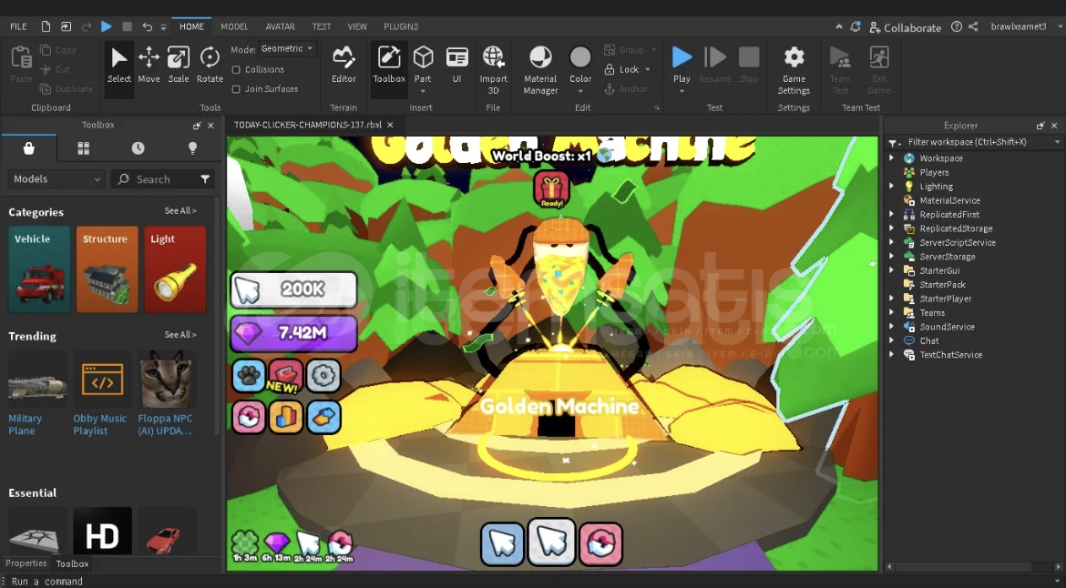Switch to the Properties bottom tab
This screenshot has height=588, width=1066.
26,563
